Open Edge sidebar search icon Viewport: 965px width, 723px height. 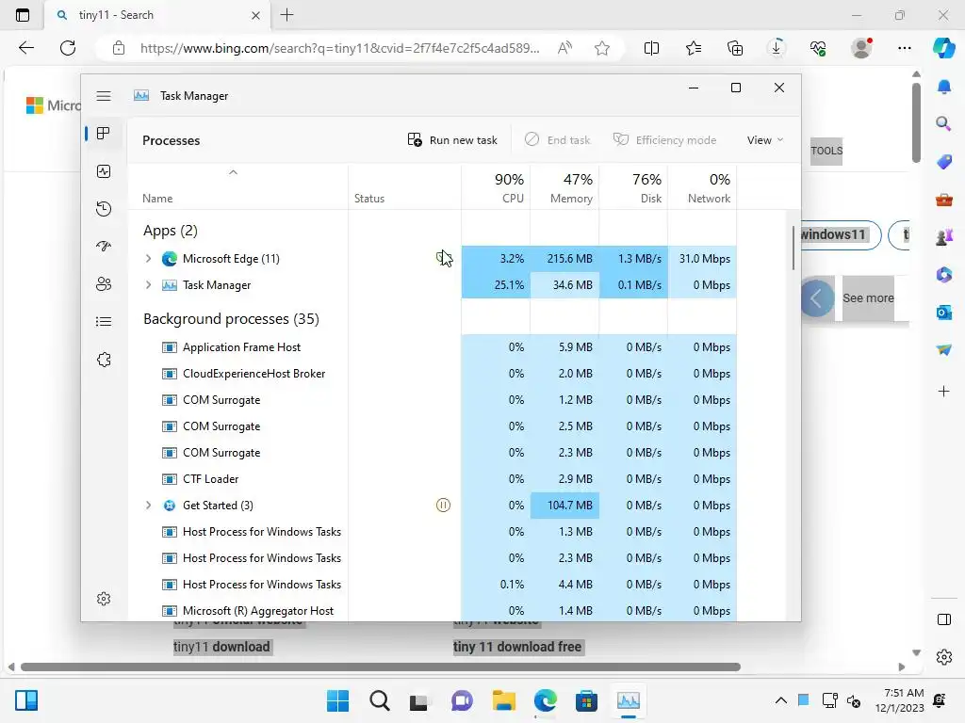943,124
